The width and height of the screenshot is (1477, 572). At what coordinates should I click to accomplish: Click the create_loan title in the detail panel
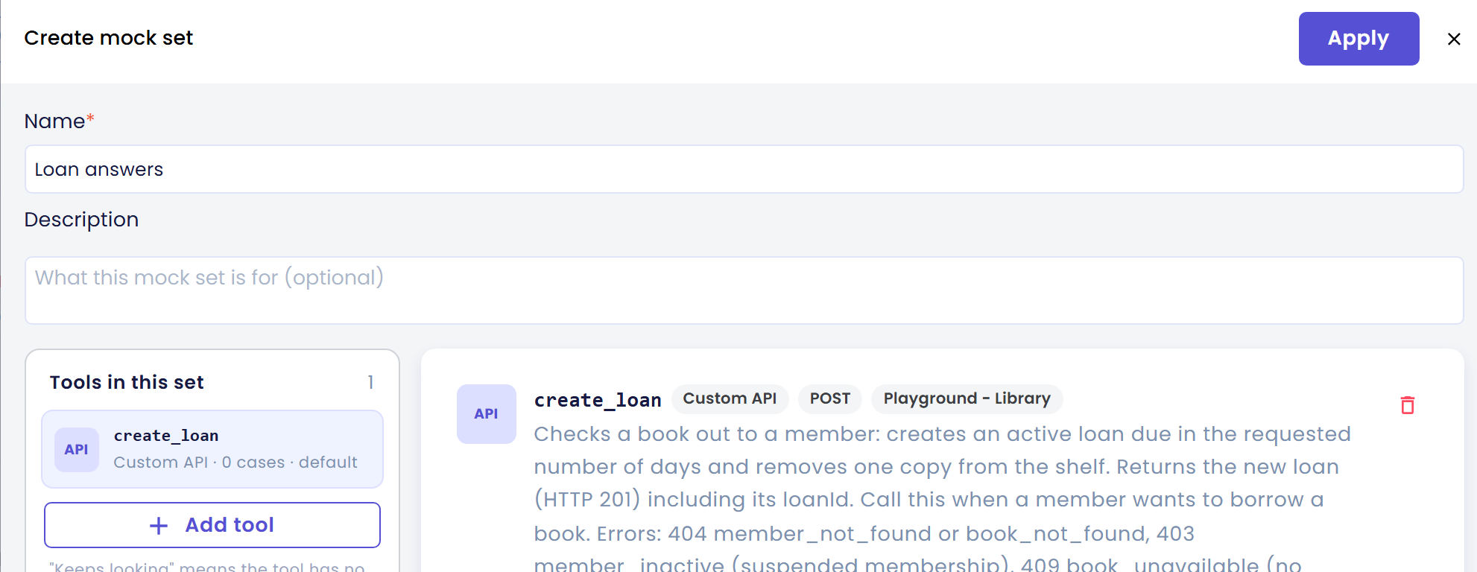coord(598,401)
